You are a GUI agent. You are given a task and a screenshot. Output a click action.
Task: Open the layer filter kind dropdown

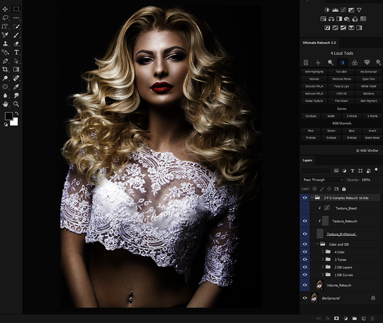pyautogui.click(x=316, y=170)
